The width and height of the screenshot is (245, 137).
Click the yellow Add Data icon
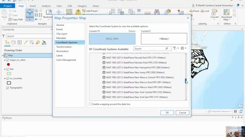pos(78,12)
